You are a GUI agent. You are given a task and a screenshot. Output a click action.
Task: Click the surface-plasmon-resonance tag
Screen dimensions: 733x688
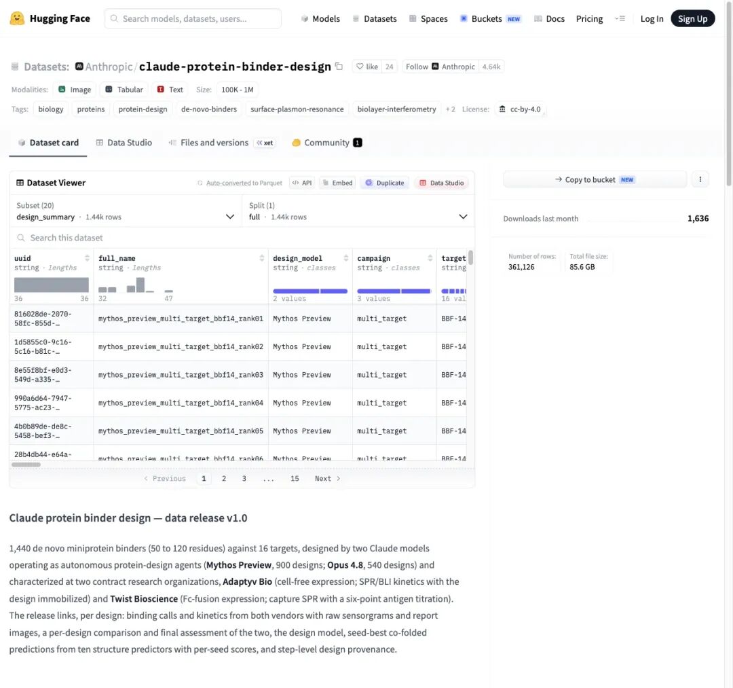(297, 109)
